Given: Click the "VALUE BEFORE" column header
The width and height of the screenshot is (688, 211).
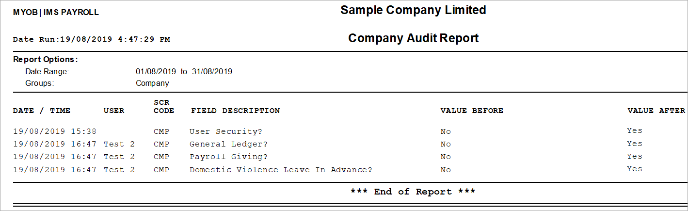Looking at the screenshot, I should pos(471,111).
